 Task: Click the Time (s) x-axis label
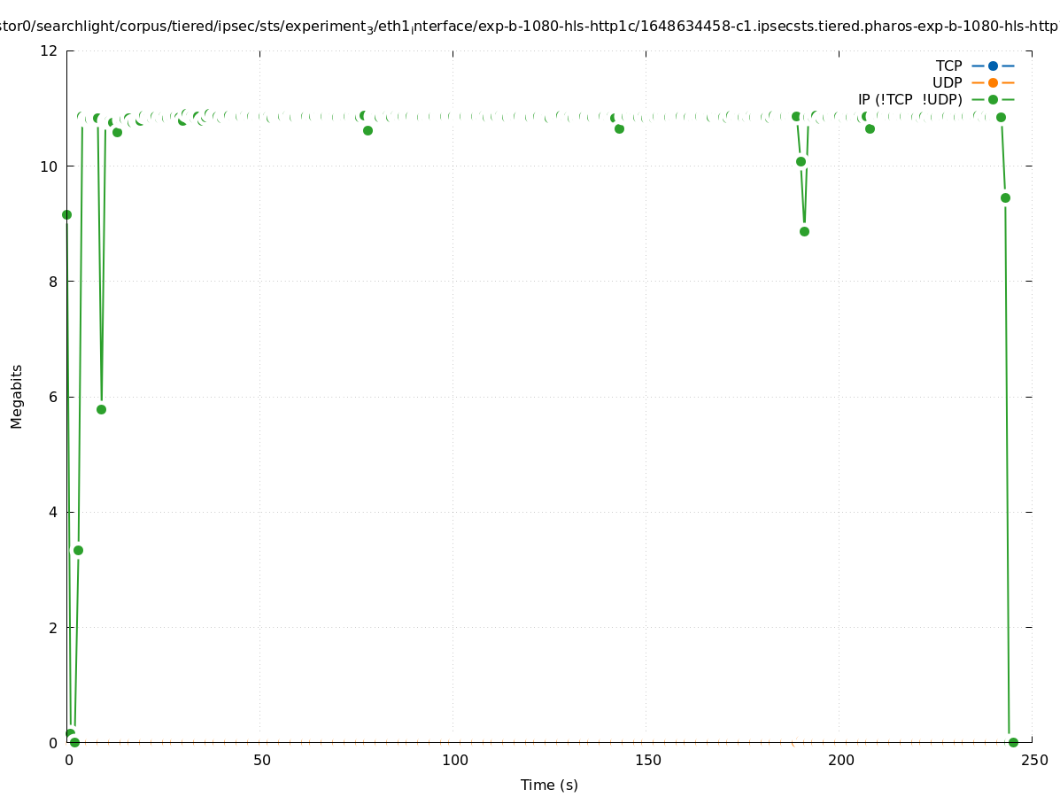click(549, 785)
